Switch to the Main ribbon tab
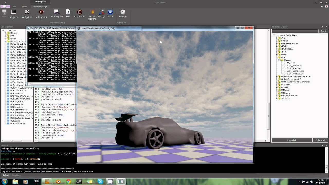 [15, 7]
